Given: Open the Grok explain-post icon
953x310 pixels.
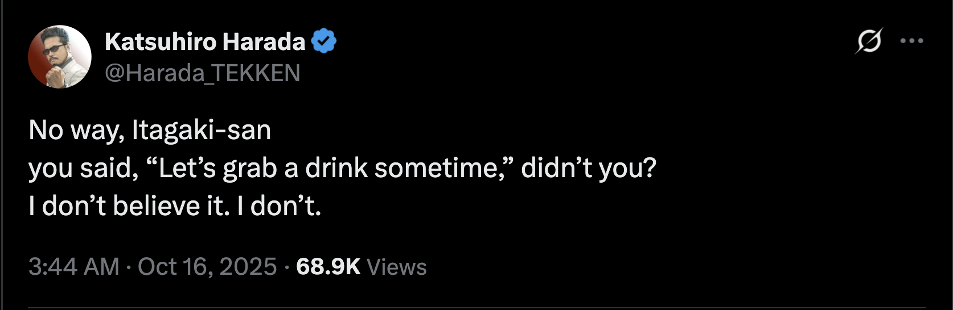Looking at the screenshot, I should pos(869,41).
